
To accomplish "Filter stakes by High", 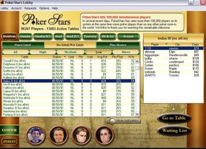I will [x=43, y=52].
